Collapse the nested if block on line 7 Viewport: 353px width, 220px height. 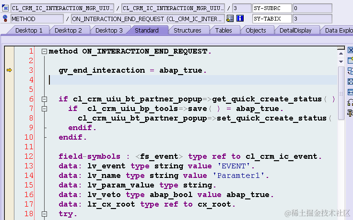click(44, 109)
